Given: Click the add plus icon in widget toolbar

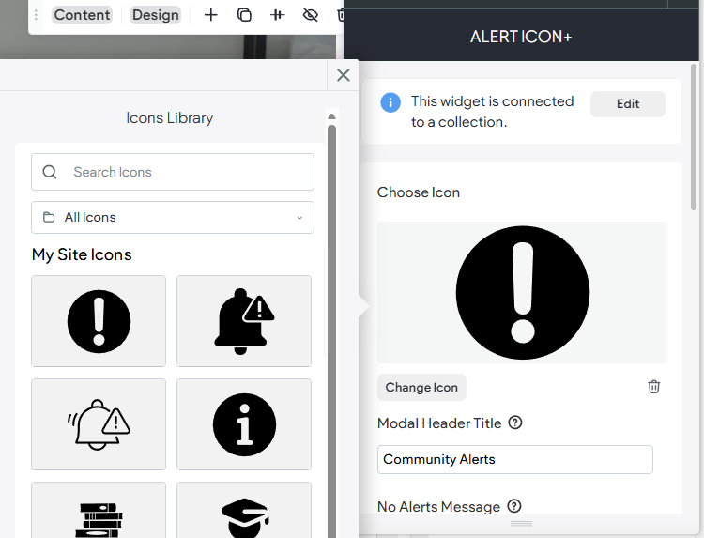Looking at the screenshot, I should click(x=210, y=15).
